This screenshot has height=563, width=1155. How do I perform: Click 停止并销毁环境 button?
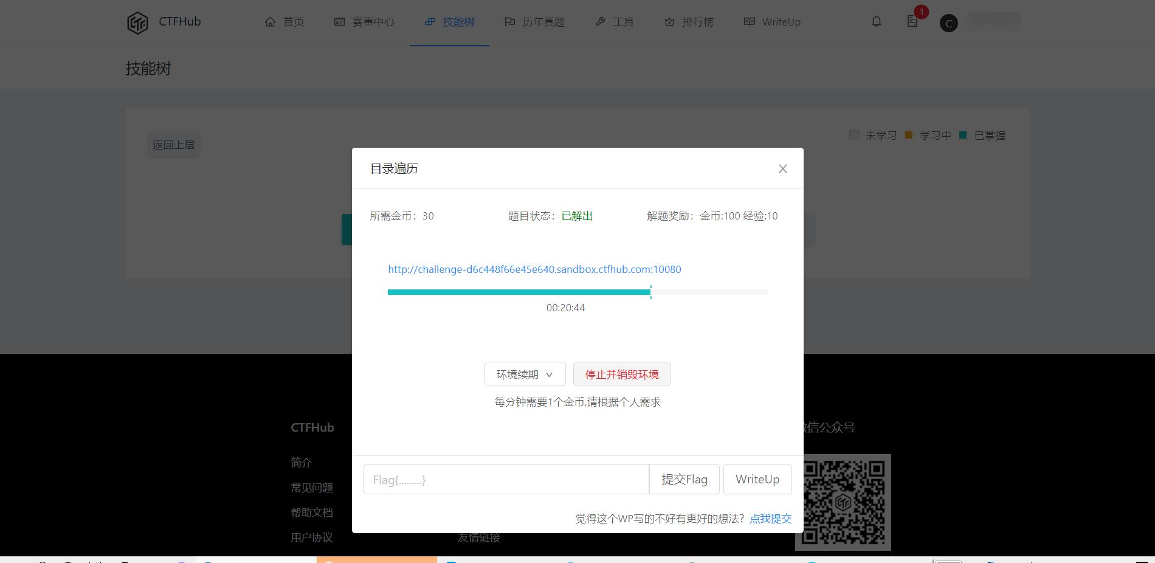[x=622, y=374]
